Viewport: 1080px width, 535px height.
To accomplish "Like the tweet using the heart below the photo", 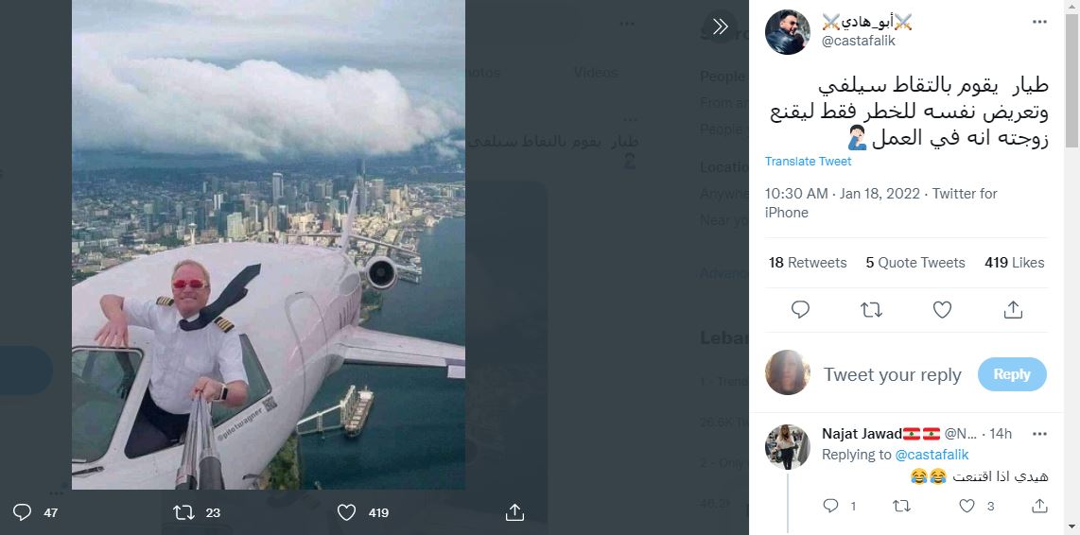I will pos(347,512).
